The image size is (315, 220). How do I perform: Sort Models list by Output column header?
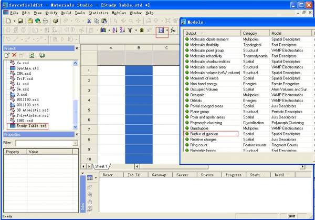212,33
